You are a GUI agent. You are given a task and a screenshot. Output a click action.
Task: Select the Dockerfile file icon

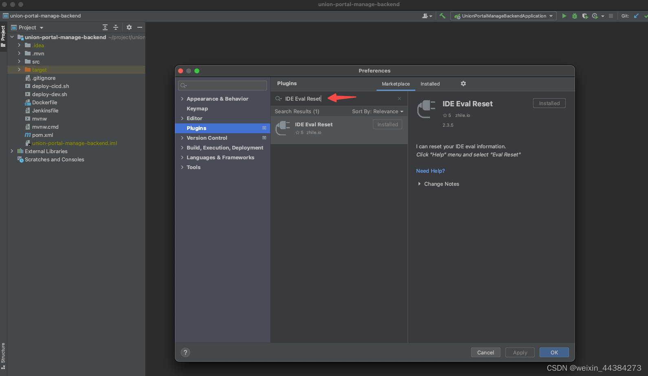pos(28,103)
